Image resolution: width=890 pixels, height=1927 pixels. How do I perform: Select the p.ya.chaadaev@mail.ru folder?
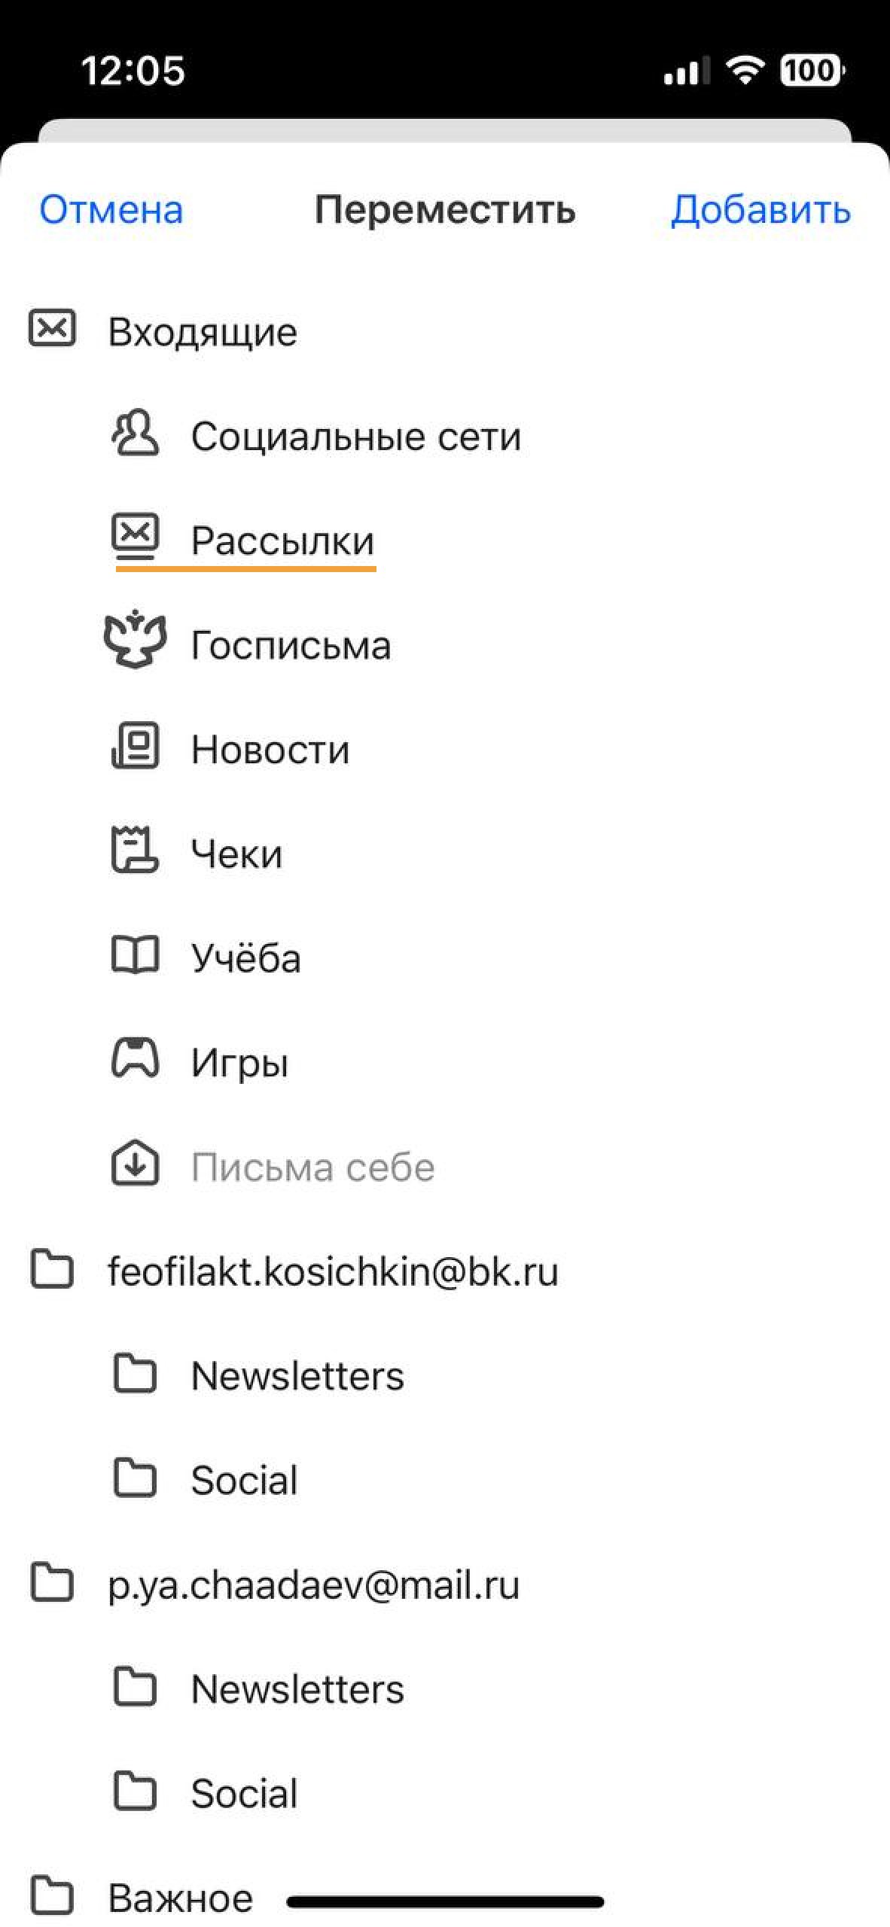[445, 1584]
